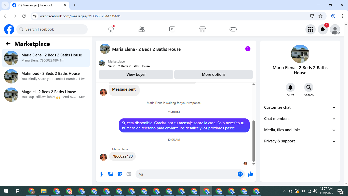This screenshot has width=348, height=196.
Task: Click the blue Spanish reply message bubble
Action: pos(184,125)
